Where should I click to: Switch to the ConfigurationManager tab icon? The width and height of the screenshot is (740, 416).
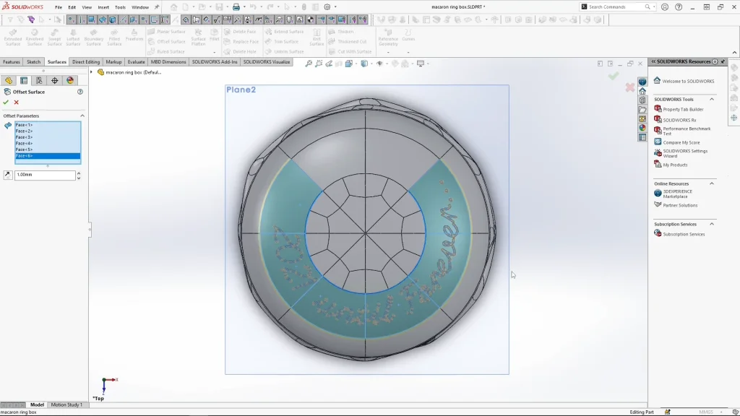point(39,81)
